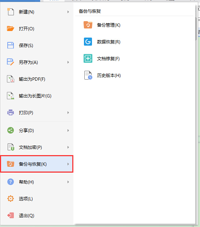This screenshot has height=227, width=200.
Task: Choose 输出为PDF(F) menu entry
Action: pos(37,79)
